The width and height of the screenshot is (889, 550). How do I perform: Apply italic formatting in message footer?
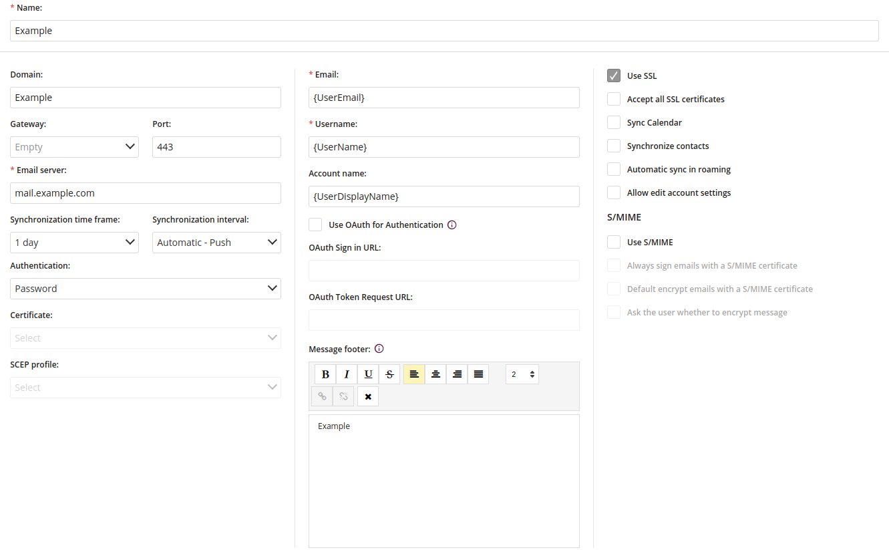click(x=347, y=374)
